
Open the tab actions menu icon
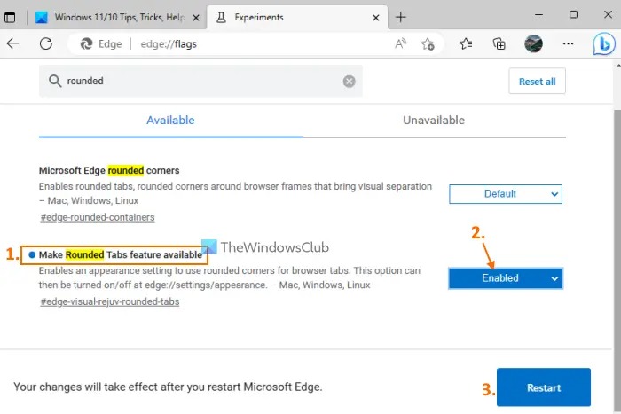pos(10,17)
